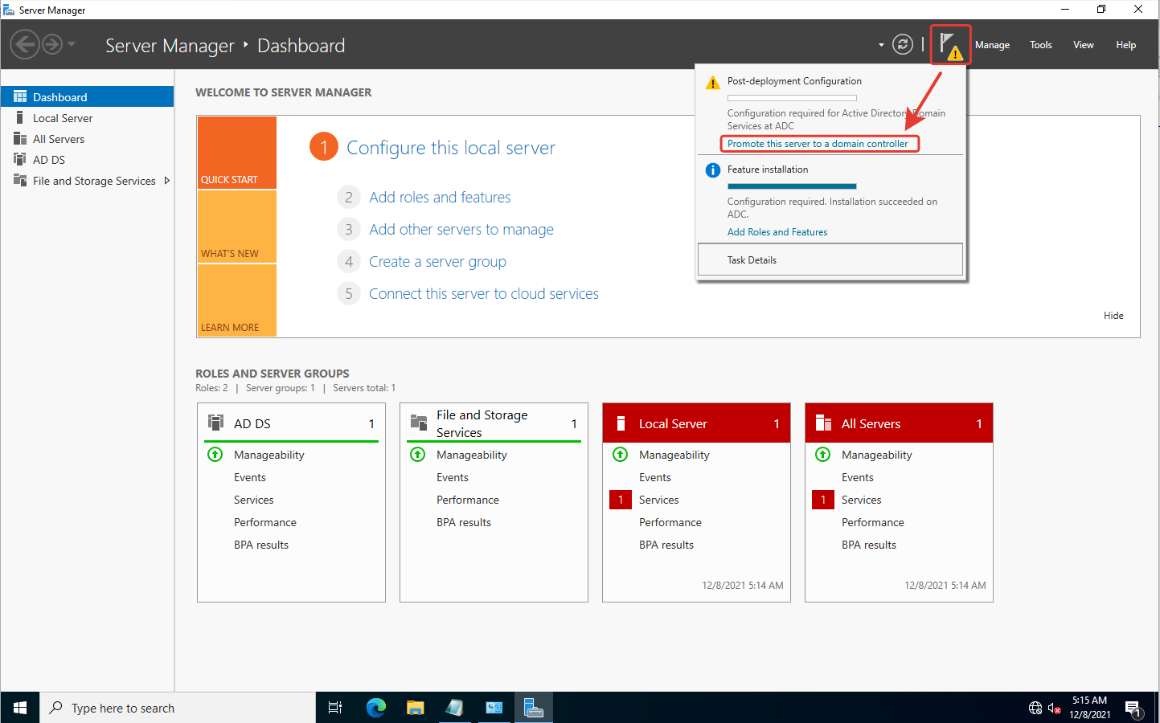The width and height of the screenshot is (1160, 723).
Task: Open File Explorer from the taskbar
Action: (x=415, y=708)
